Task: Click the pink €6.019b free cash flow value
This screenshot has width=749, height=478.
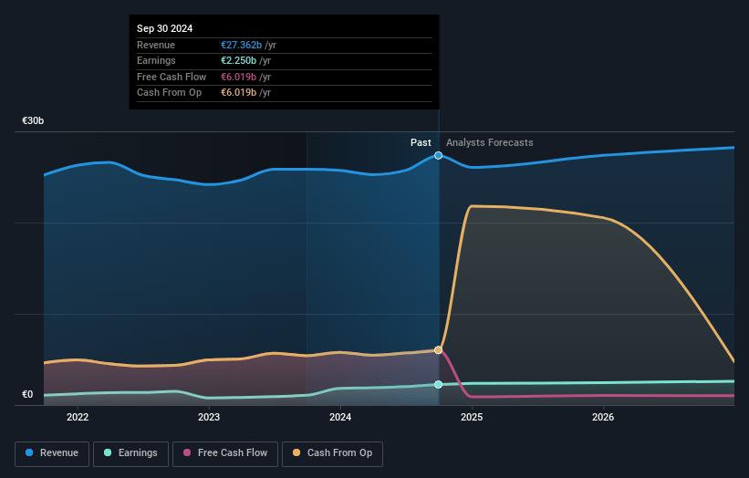Action: click(238, 77)
